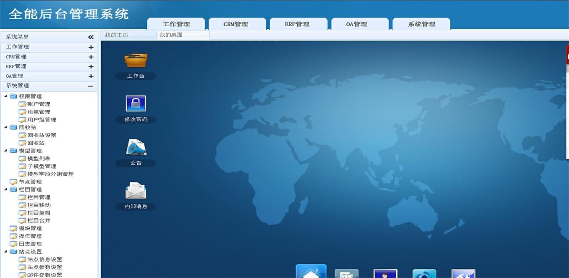Click the user portrait icon in the dock

[385, 273]
